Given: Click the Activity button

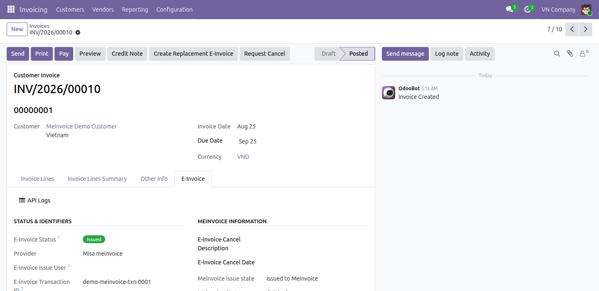Looking at the screenshot, I should click(480, 54).
